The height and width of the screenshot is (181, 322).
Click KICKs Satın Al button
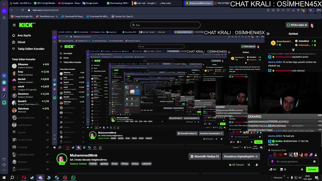point(297,25)
